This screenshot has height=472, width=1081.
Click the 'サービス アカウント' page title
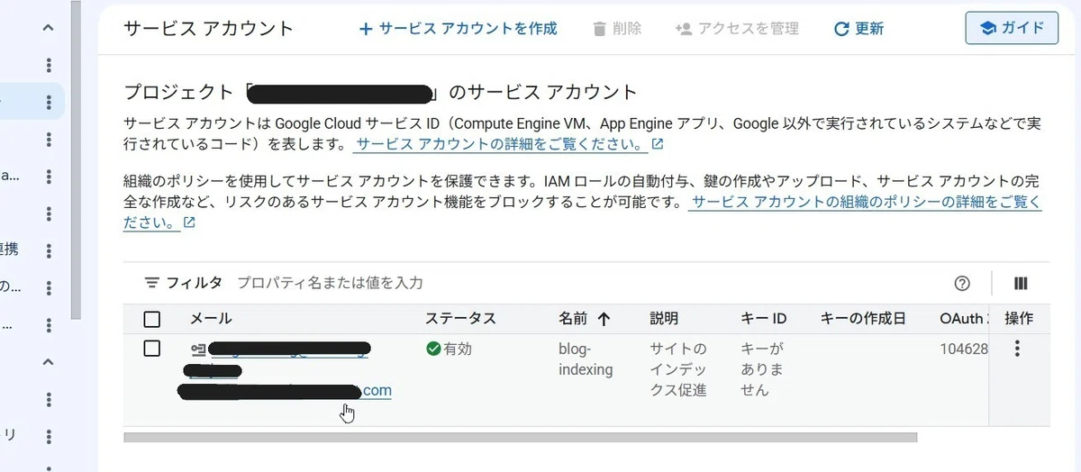(208, 29)
